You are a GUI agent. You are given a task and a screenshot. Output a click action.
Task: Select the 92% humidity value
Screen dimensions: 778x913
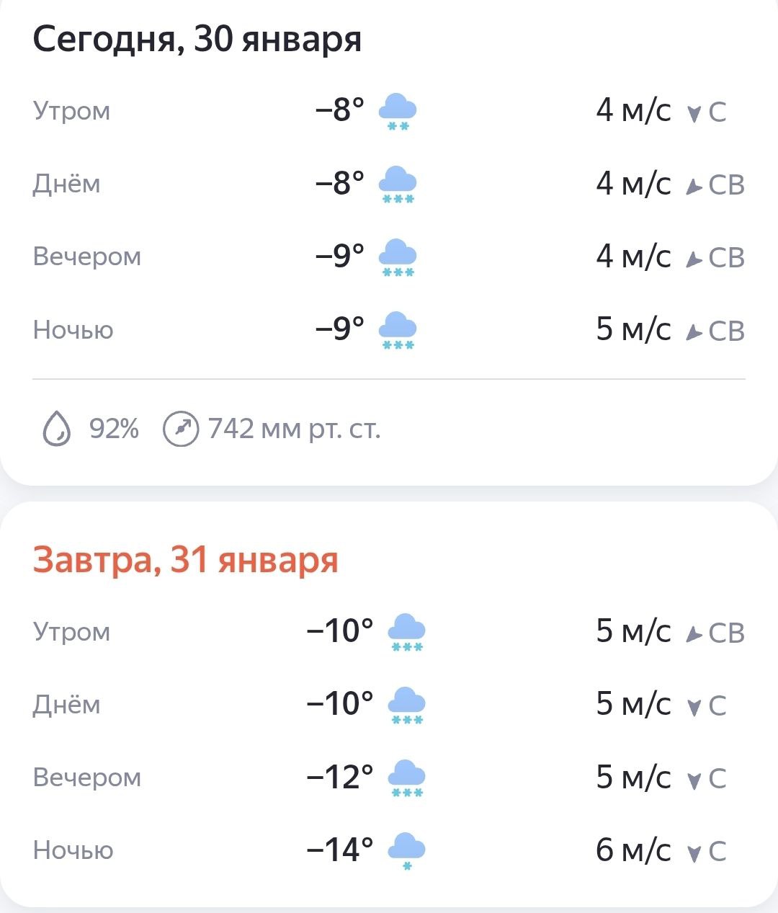pos(114,429)
